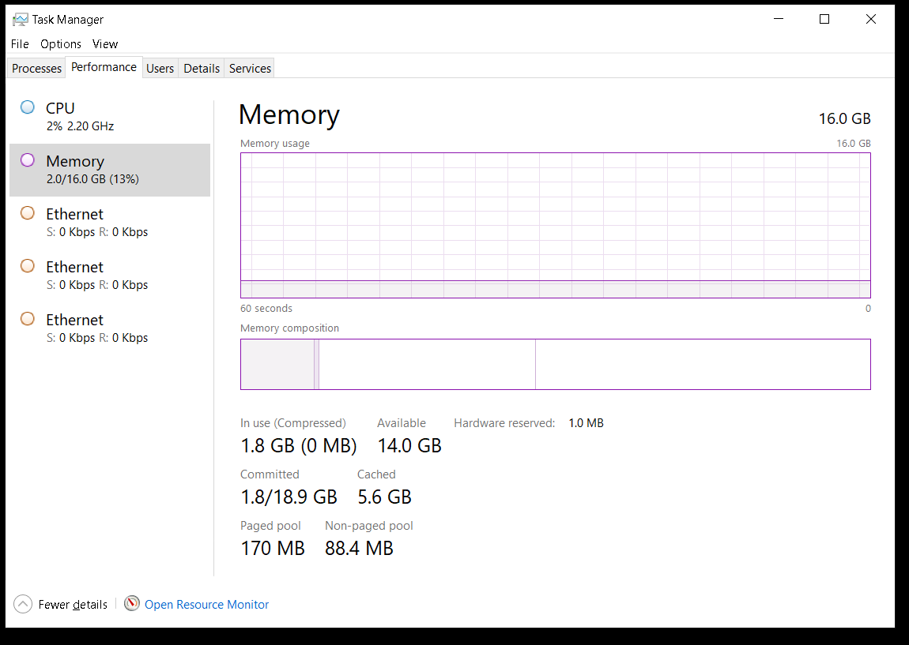Click the "1.0 MB" hardware reserved value
This screenshot has width=909, height=645.
pos(586,423)
